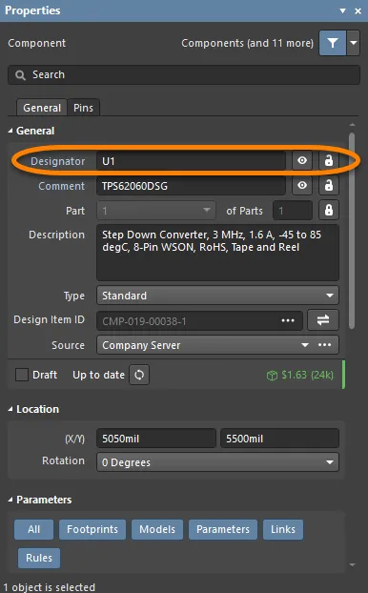
Task: Click the CMP-019-00038-1 Design Item ID
Action: pos(144,321)
